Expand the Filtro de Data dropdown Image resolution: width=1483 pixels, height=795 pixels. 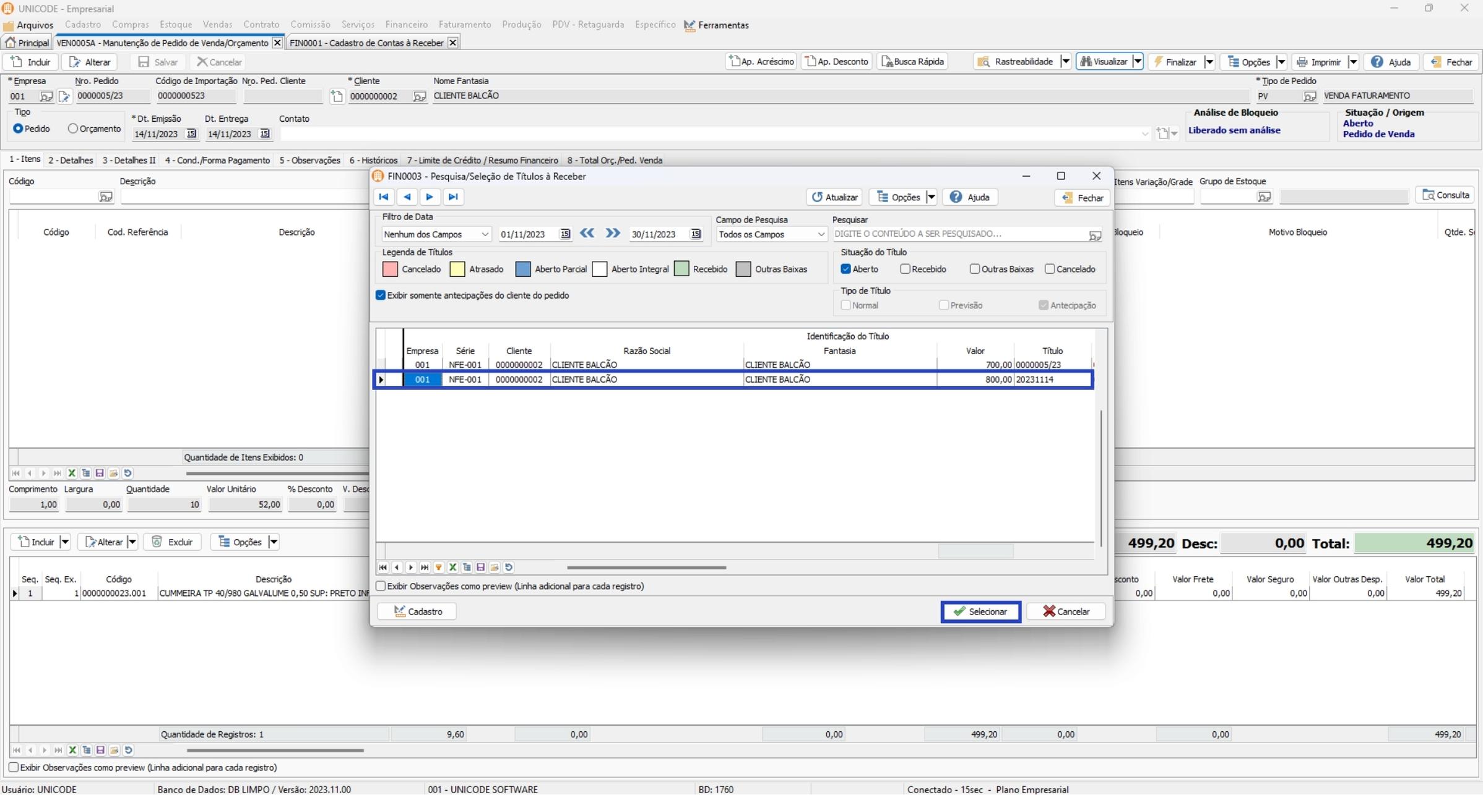pos(485,234)
